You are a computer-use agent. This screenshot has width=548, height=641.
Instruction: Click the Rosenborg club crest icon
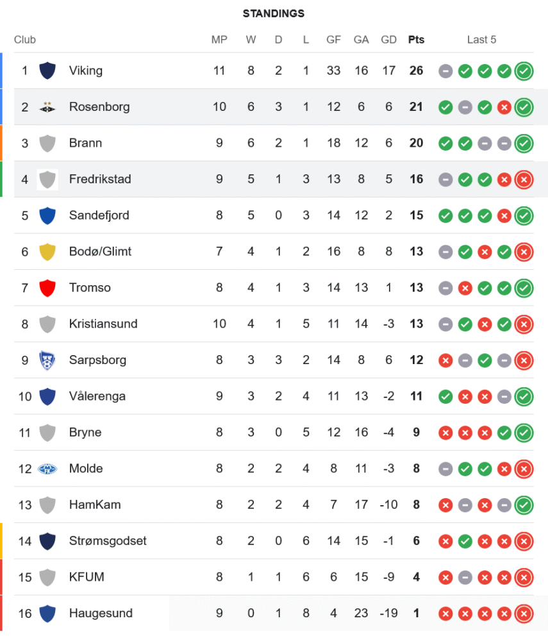[47, 107]
